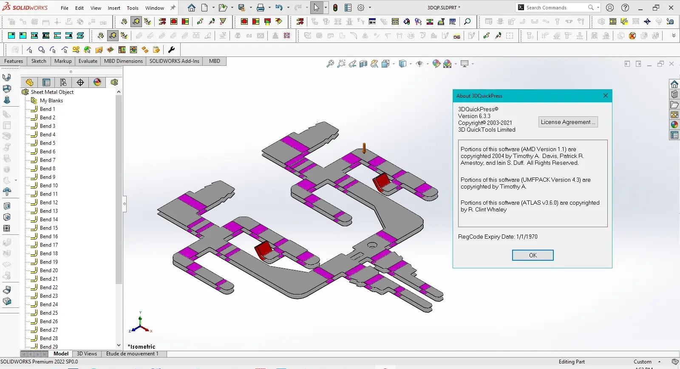
Task: Open File Properties list icon
Action: pos(348,8)
